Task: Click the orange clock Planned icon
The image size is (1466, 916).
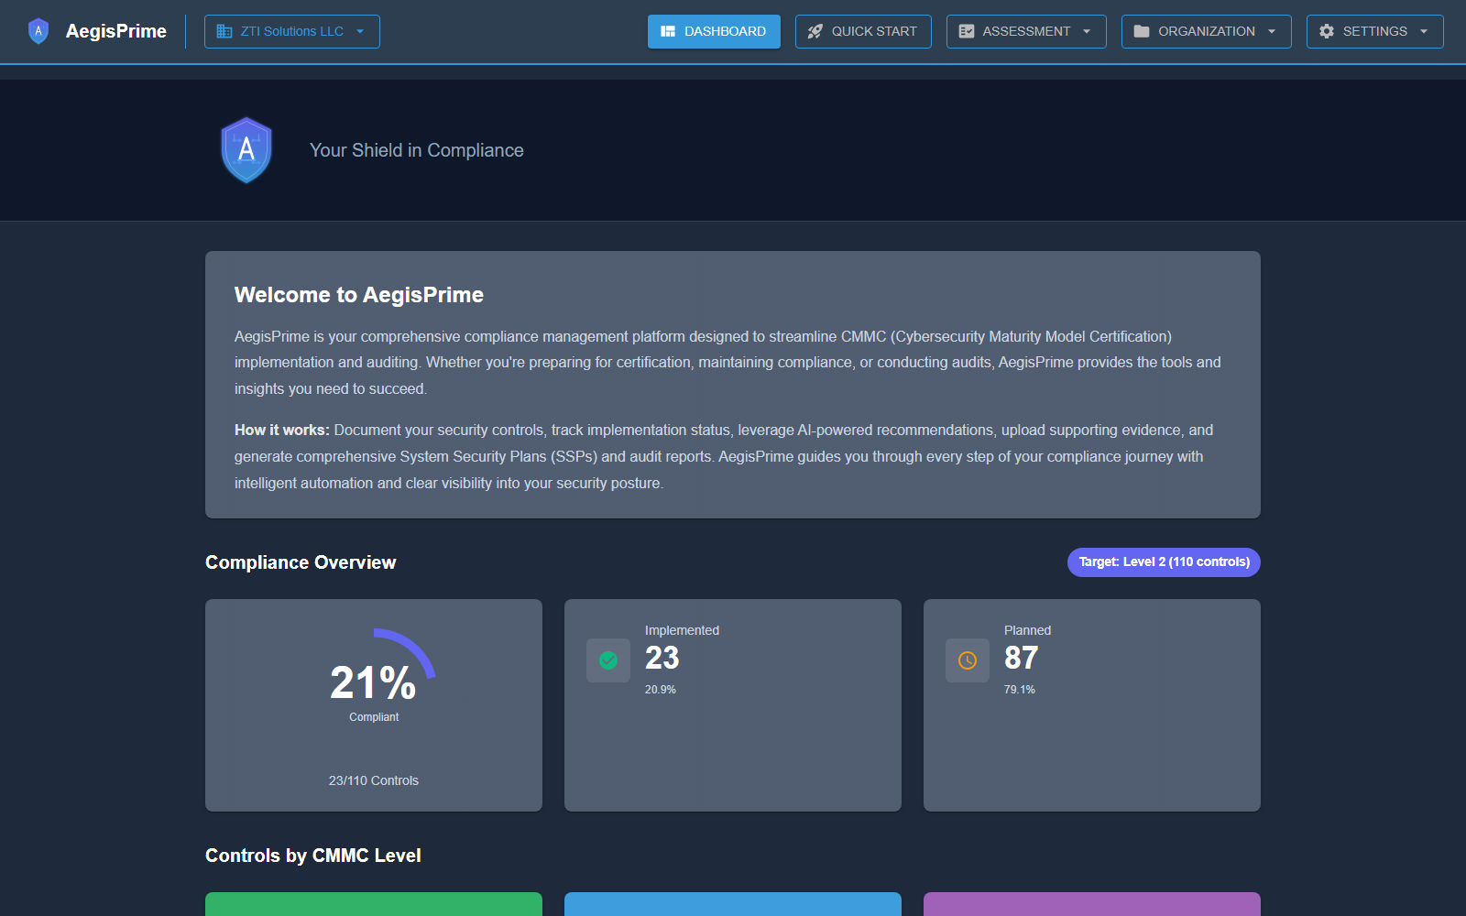Action: [x=967, y=660]
